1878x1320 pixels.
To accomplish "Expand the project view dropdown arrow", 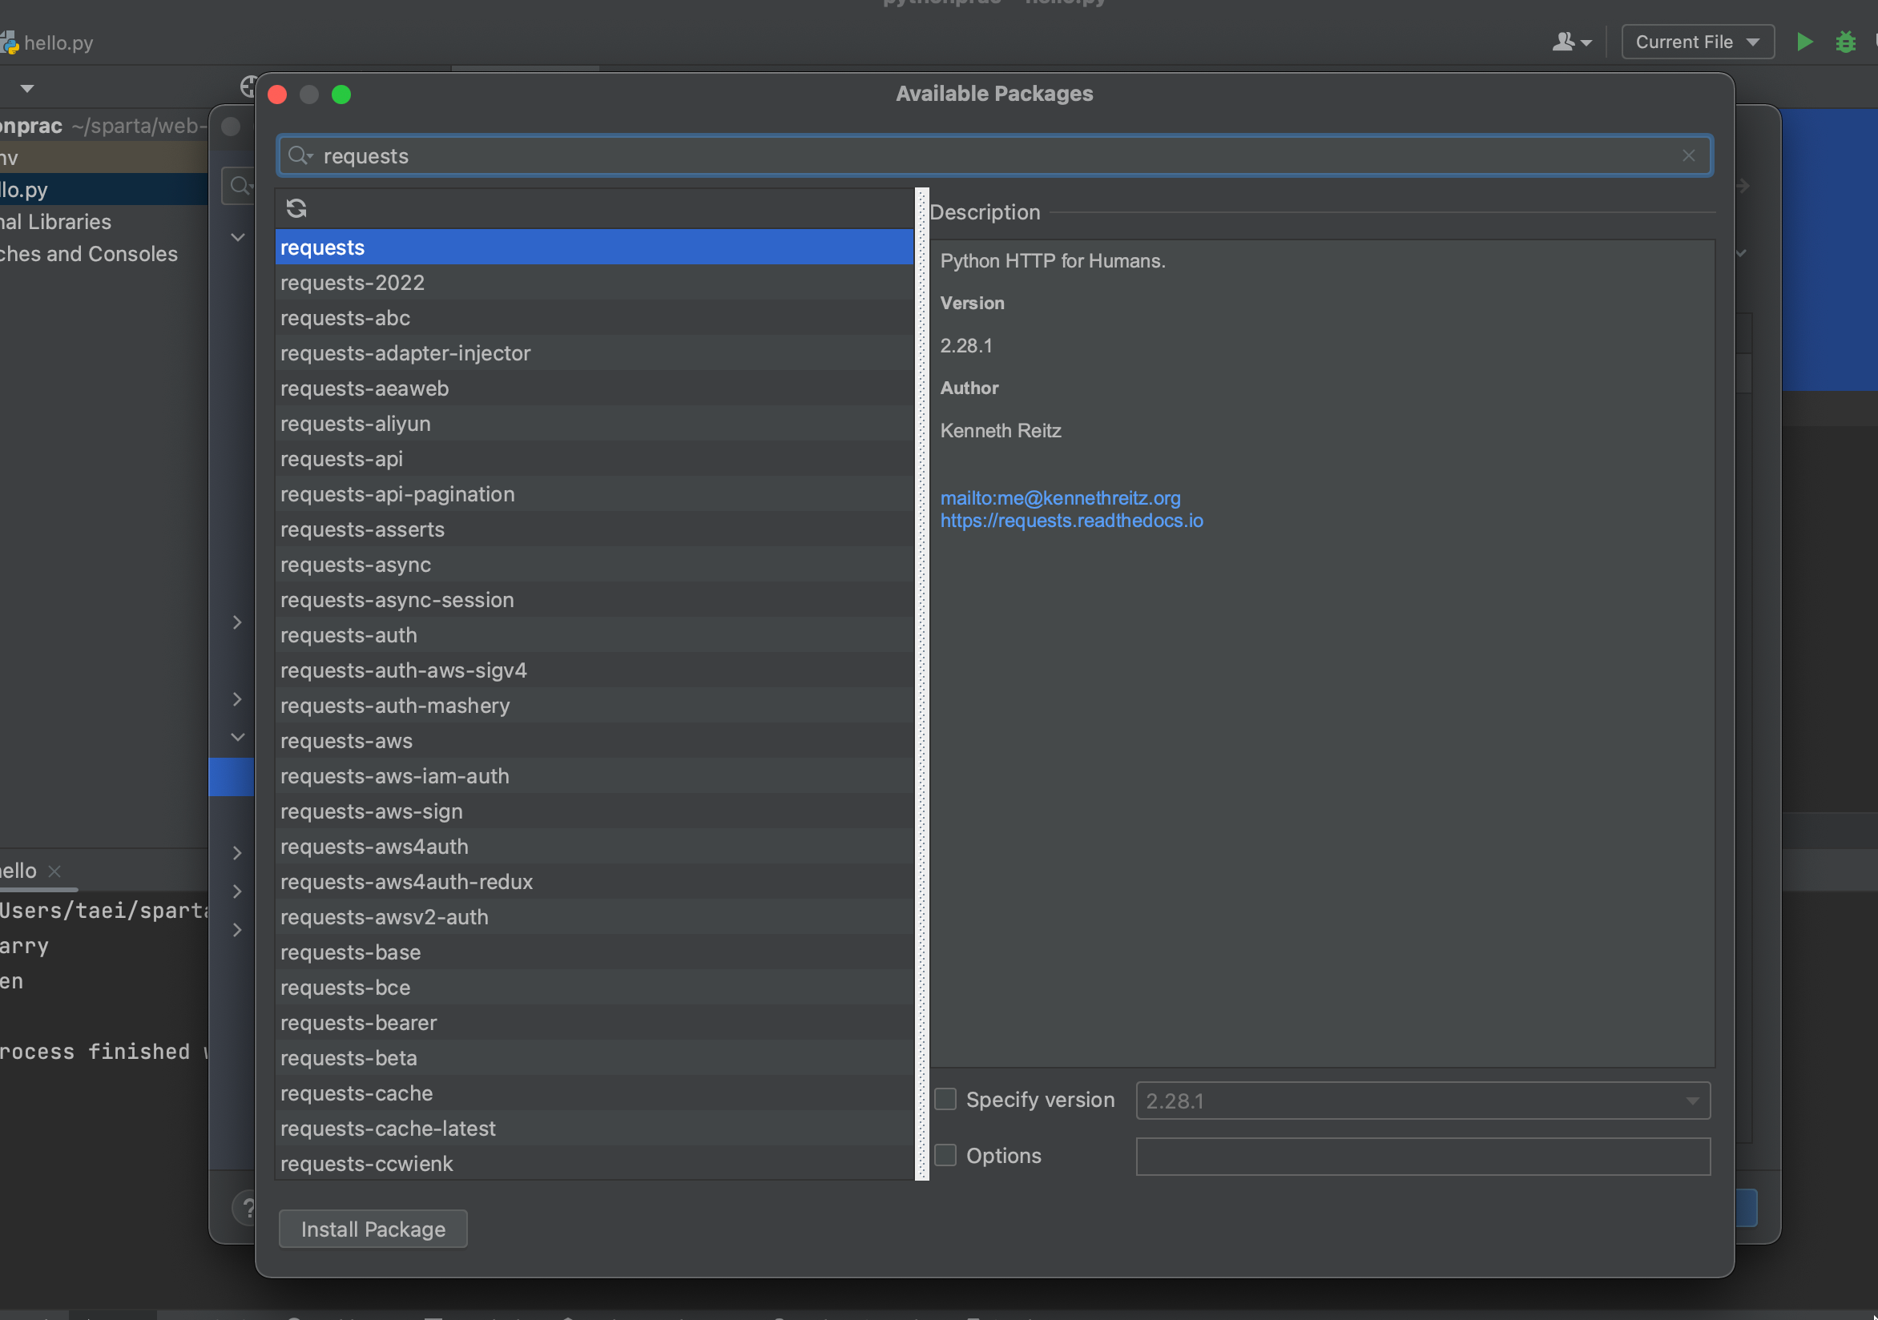I will tap(27, 88).
